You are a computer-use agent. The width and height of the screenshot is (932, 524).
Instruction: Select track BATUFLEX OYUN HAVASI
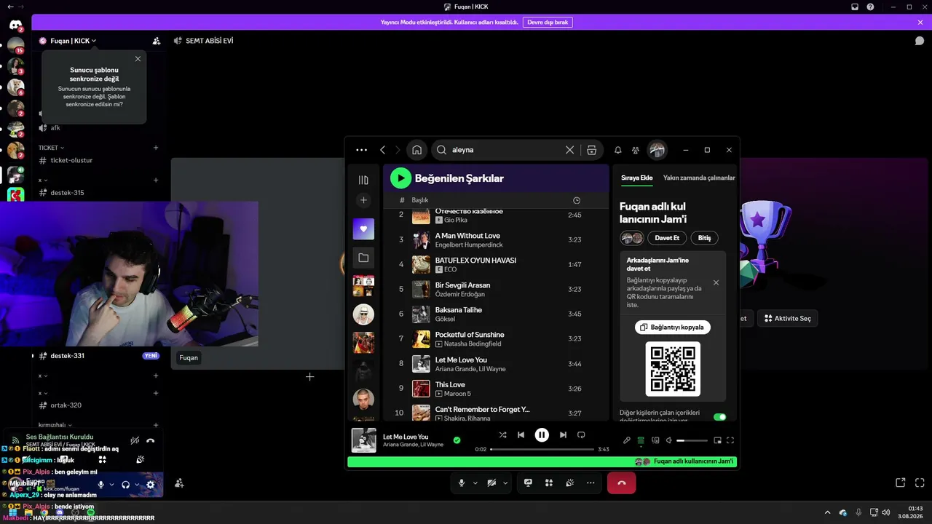(x=496, y=264)
